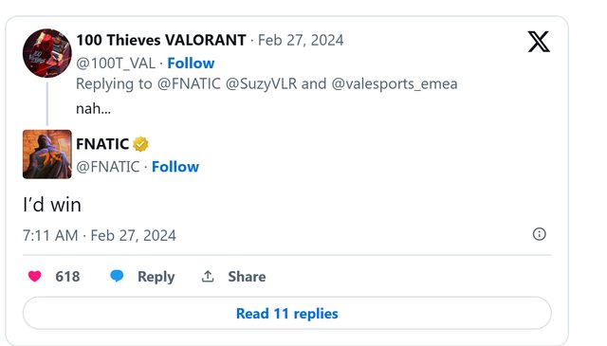The image size is (607, 346).
Task: Click the 618 likes count
Action: click(x=67, y=277)
